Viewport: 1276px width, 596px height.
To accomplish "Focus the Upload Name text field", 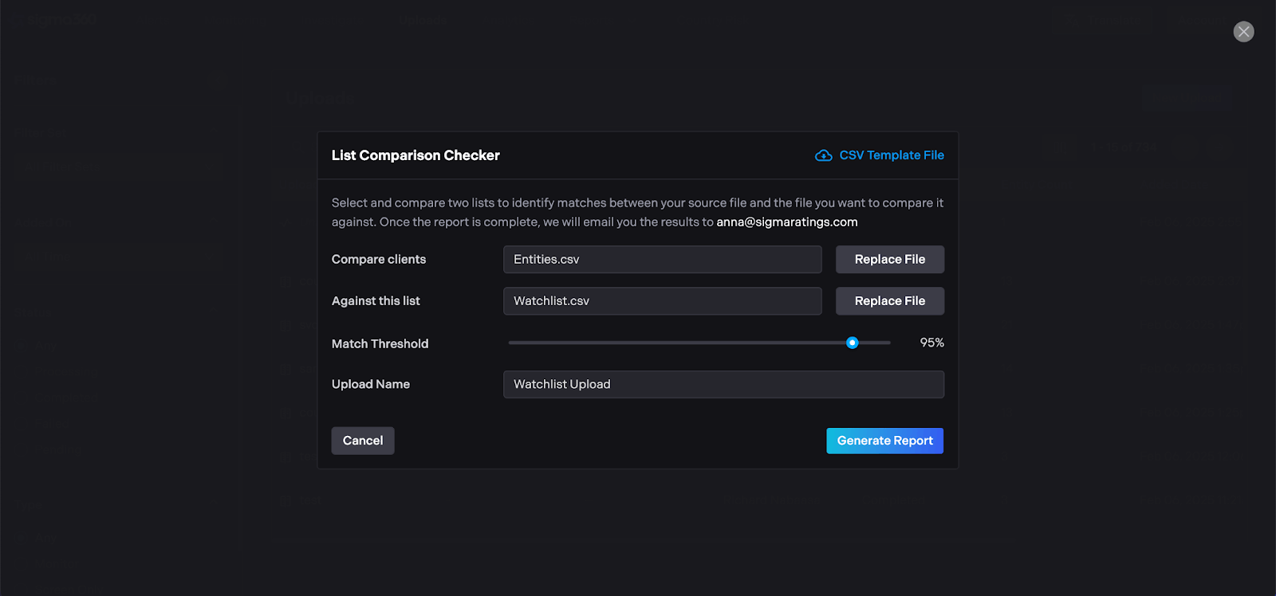I will (723, 384).
